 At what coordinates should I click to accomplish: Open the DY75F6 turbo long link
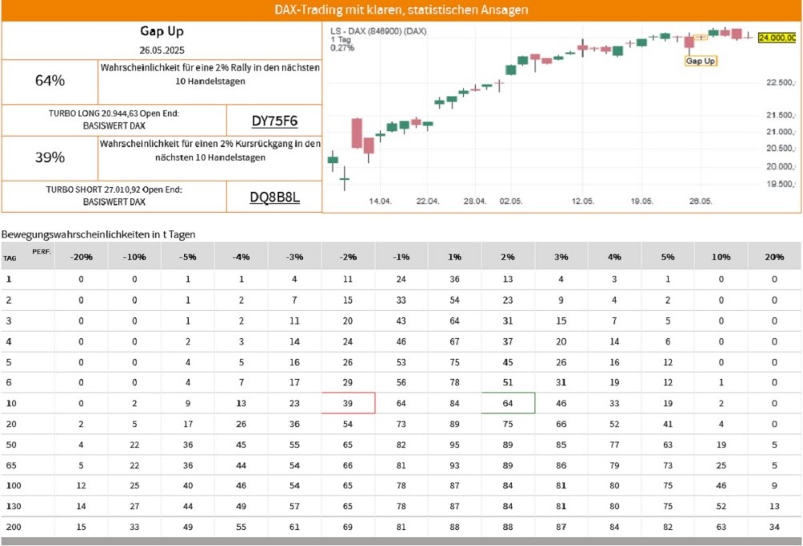pyautogui.click(x=274, y=121)
